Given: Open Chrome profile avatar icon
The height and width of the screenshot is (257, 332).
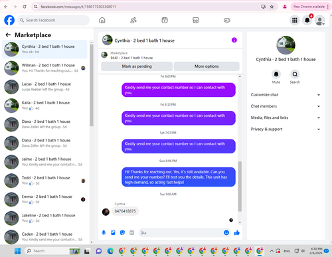Looking at the screenshot, I should click(285, 7).
